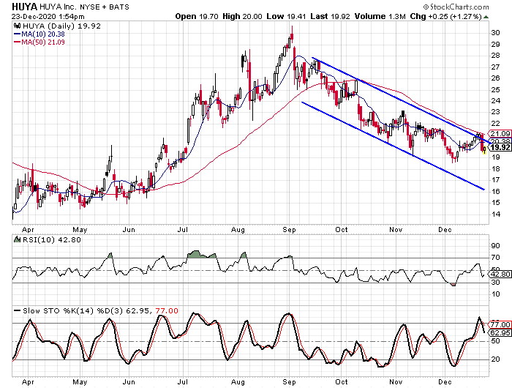512x388 pixels.
Task: Click the HUYA (Daily) 19.92 legend label
Action: click(x=61, y=26)
